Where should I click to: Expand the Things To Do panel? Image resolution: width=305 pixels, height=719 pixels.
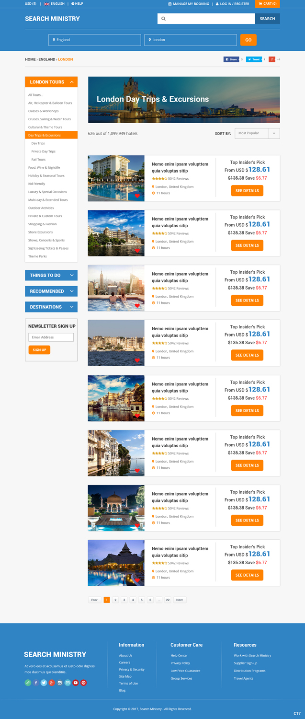[51, 275]
